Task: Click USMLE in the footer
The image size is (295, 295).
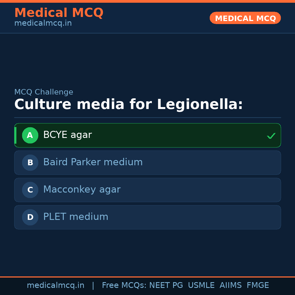Action: click(x=201, y=285)
